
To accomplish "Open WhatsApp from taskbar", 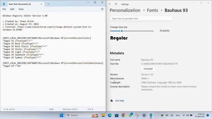I will (130, 115).
